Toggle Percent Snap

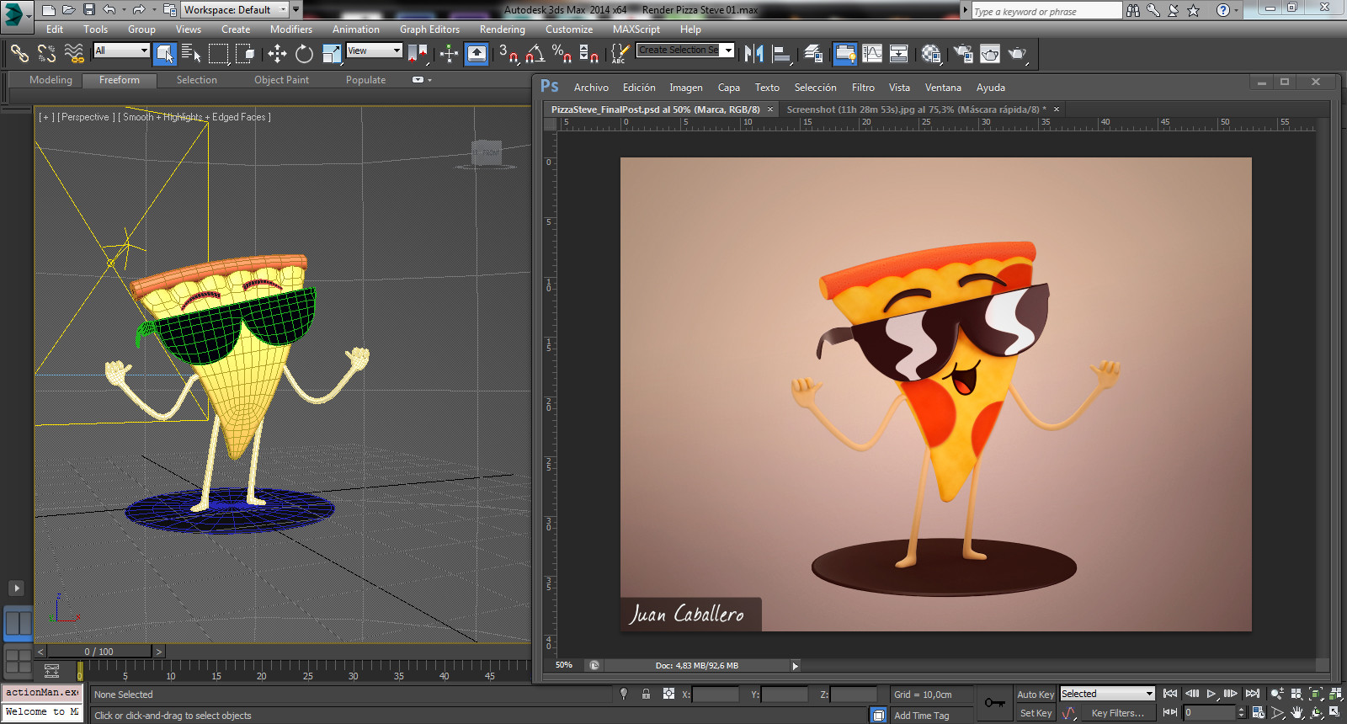pyautogui.click(x=562, y=54)
